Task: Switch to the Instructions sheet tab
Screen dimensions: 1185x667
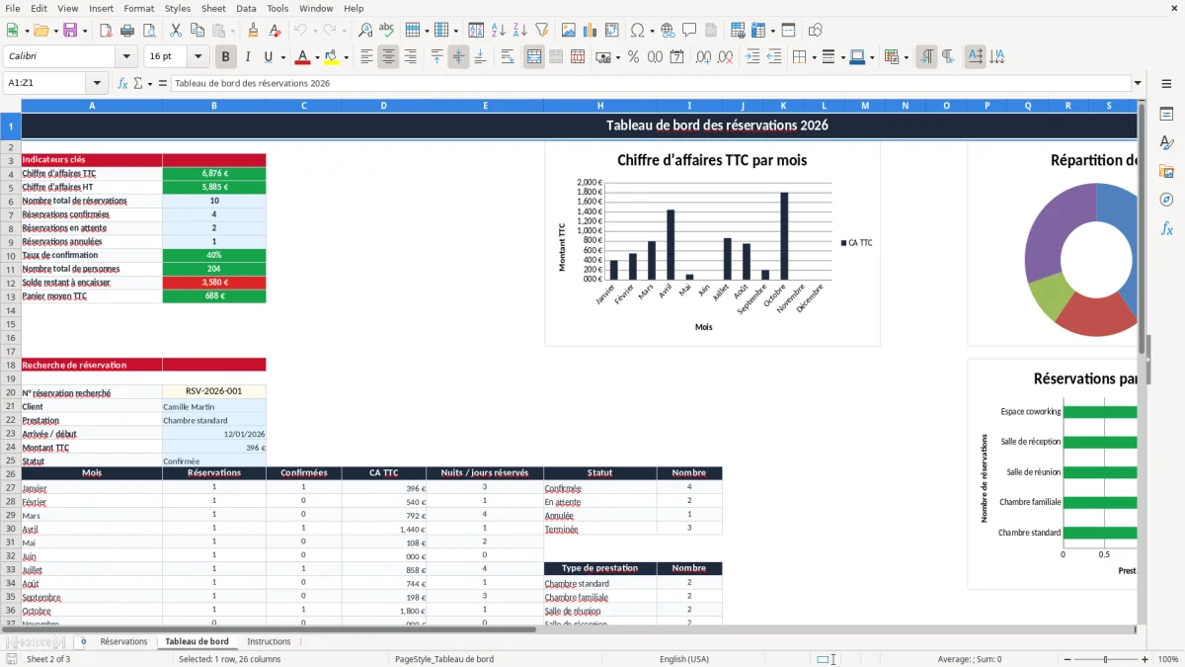Action: pyautogui.click(x=269, y=641)
